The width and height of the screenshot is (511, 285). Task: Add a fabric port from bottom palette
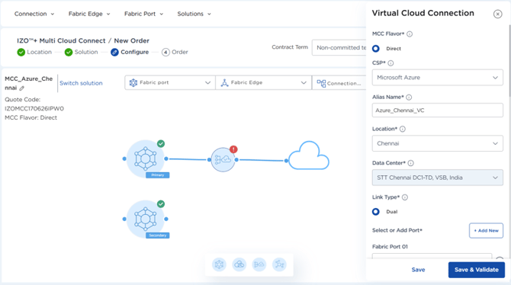tap(219, 264)
